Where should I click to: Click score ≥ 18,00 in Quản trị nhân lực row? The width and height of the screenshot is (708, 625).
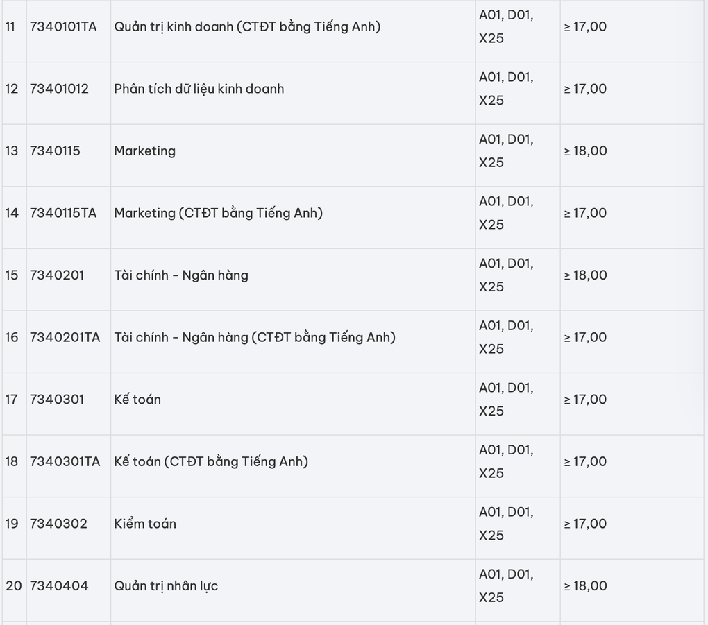point(585,586)
